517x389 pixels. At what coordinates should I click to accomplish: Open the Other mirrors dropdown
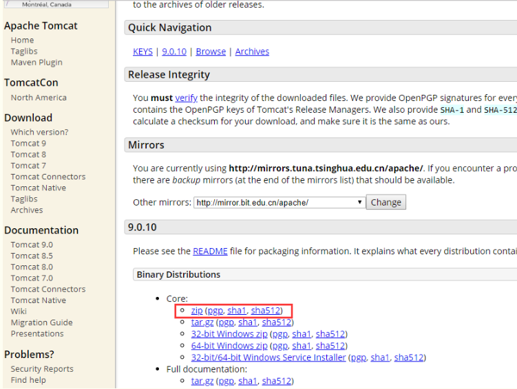pyautogui.click(x=279, y=203)
